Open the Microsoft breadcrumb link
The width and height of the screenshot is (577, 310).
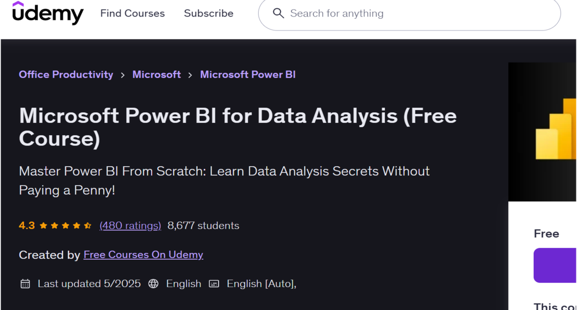point(157,74)
